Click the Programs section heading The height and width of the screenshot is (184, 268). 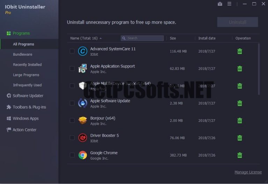(x=21, y=33)
